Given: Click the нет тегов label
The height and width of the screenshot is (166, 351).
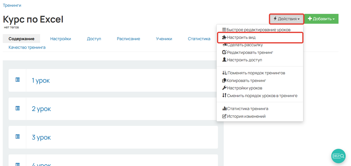Looking at the screenshot, I should point(11,27).
